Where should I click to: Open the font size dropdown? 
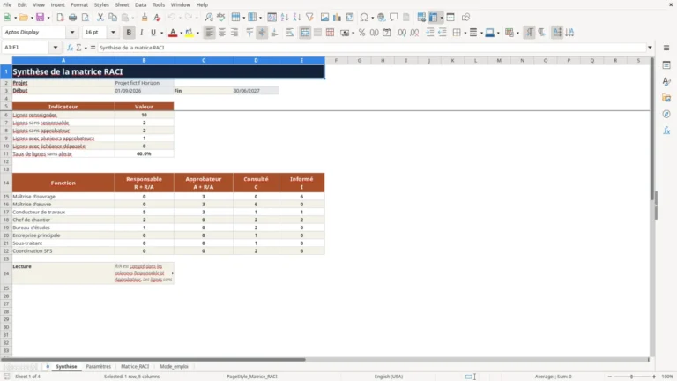click(113, 32)
